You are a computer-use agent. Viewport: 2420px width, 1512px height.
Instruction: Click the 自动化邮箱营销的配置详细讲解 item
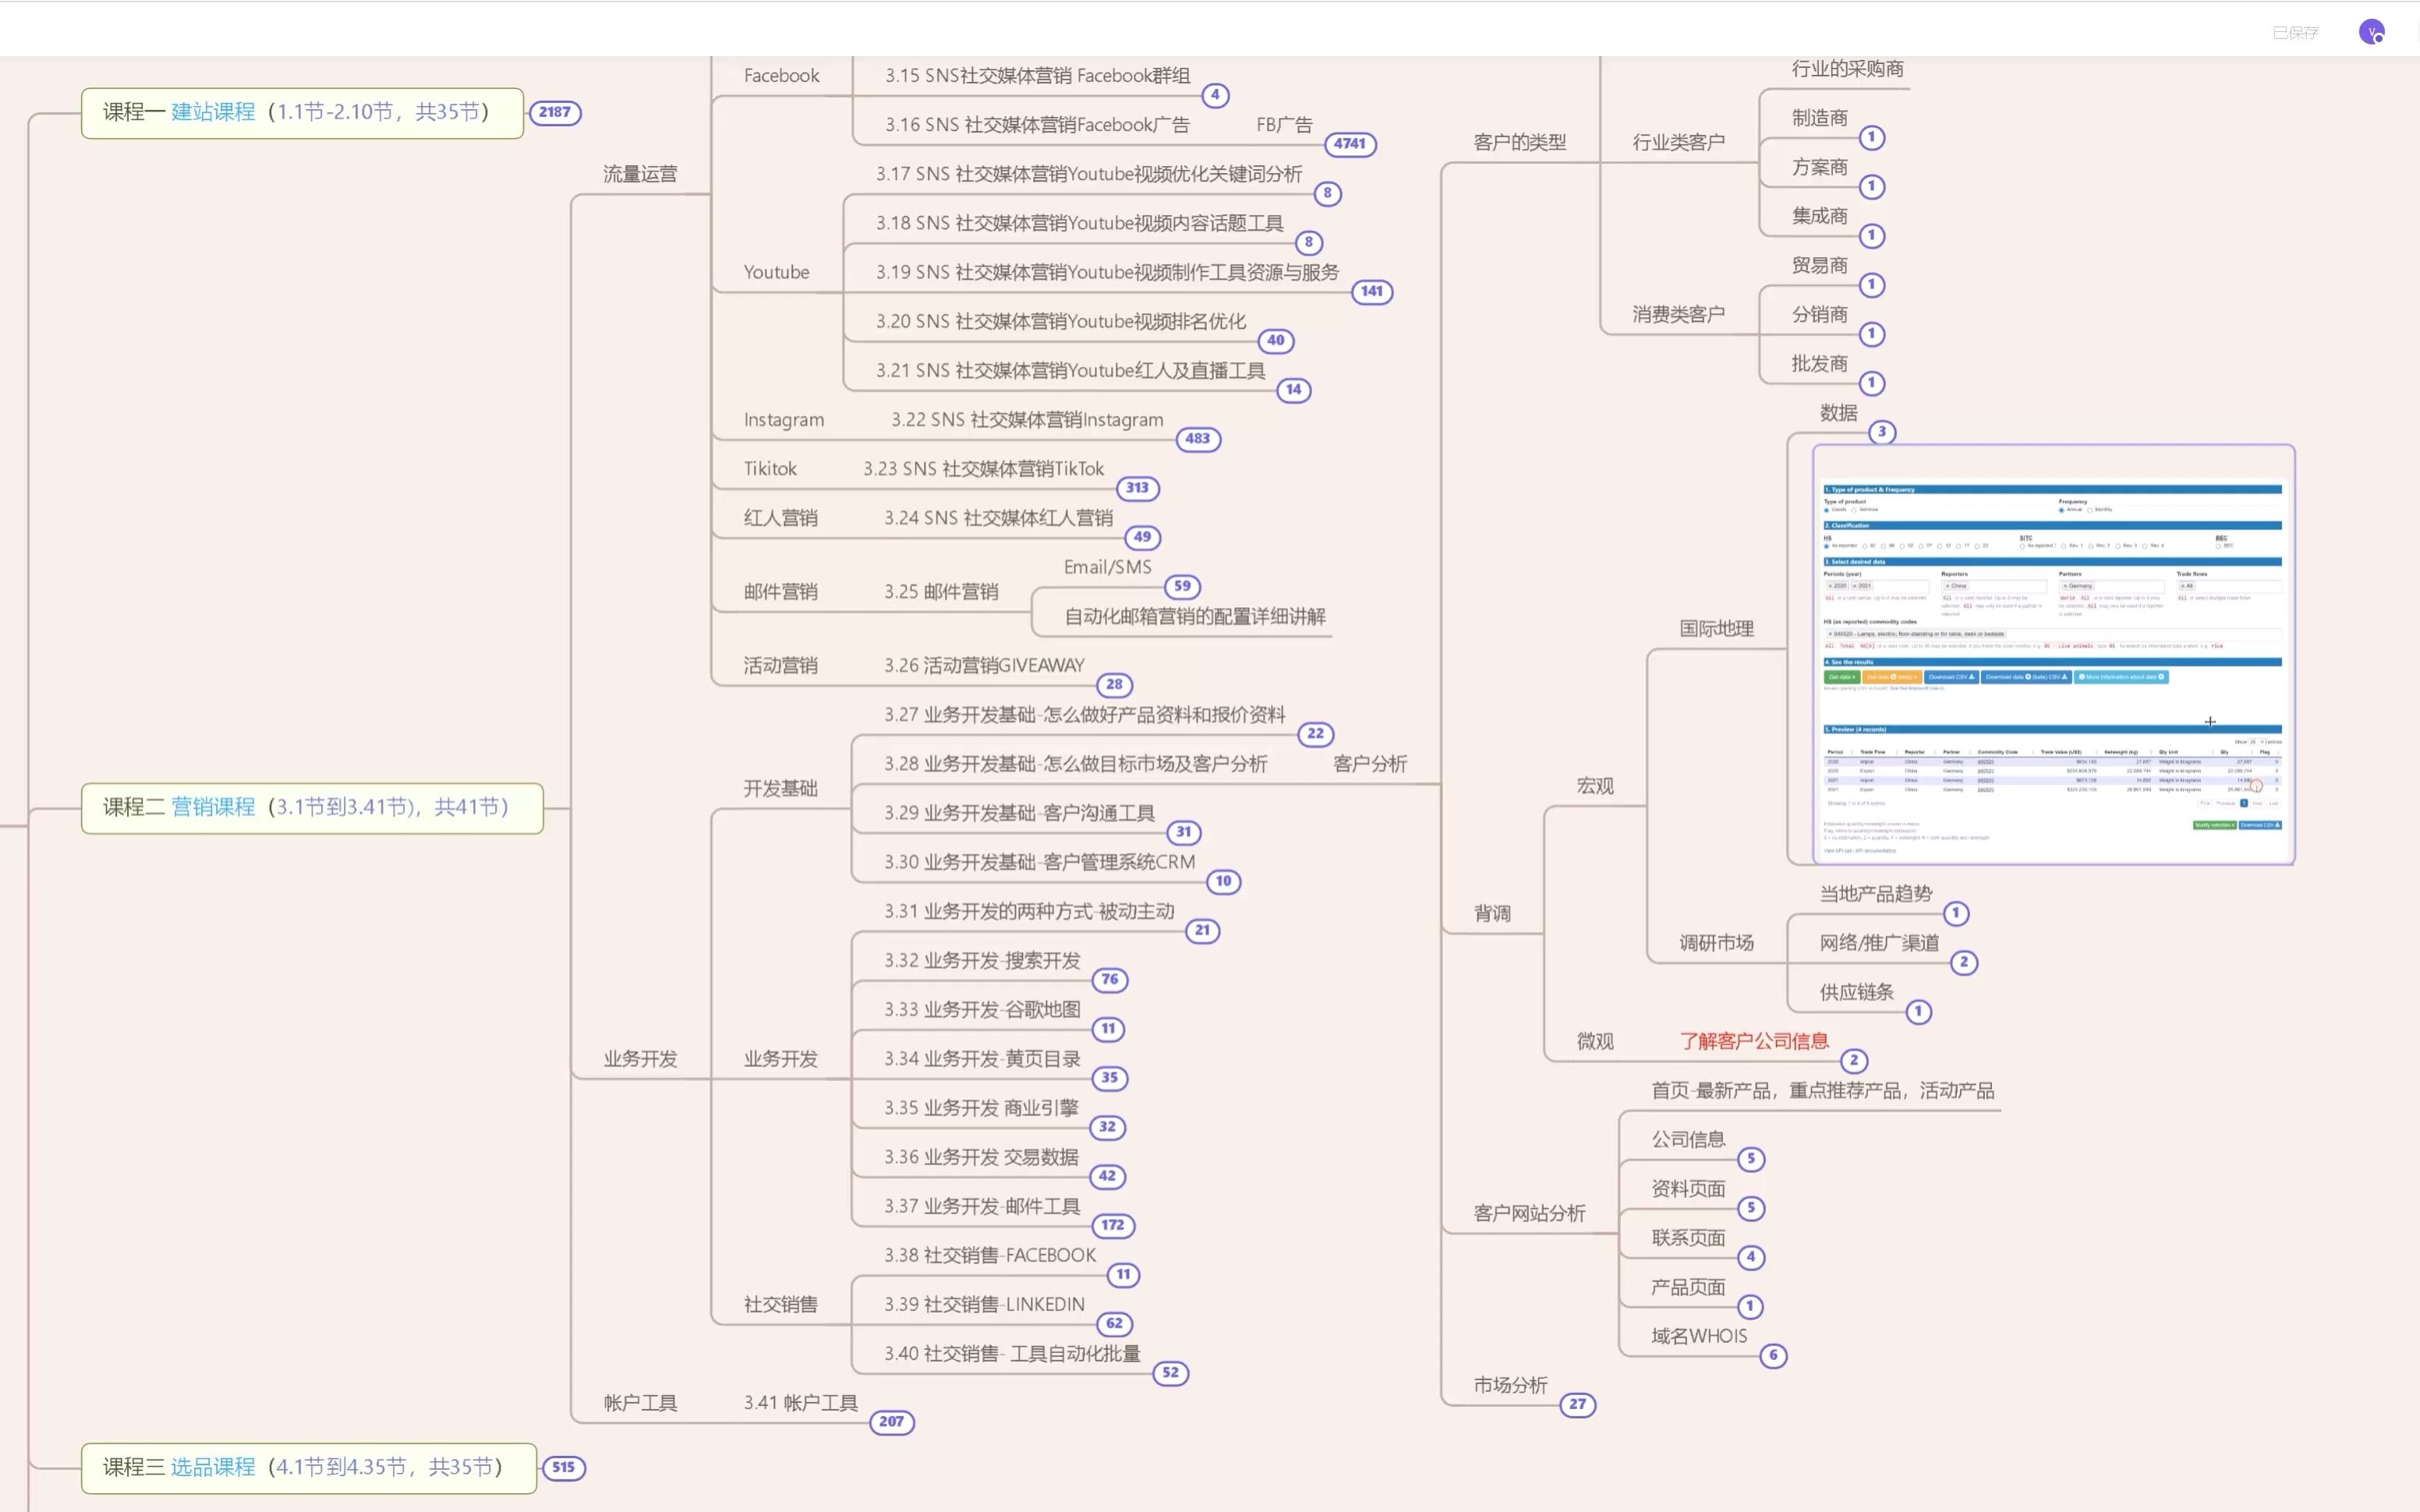pos(1195,616)
